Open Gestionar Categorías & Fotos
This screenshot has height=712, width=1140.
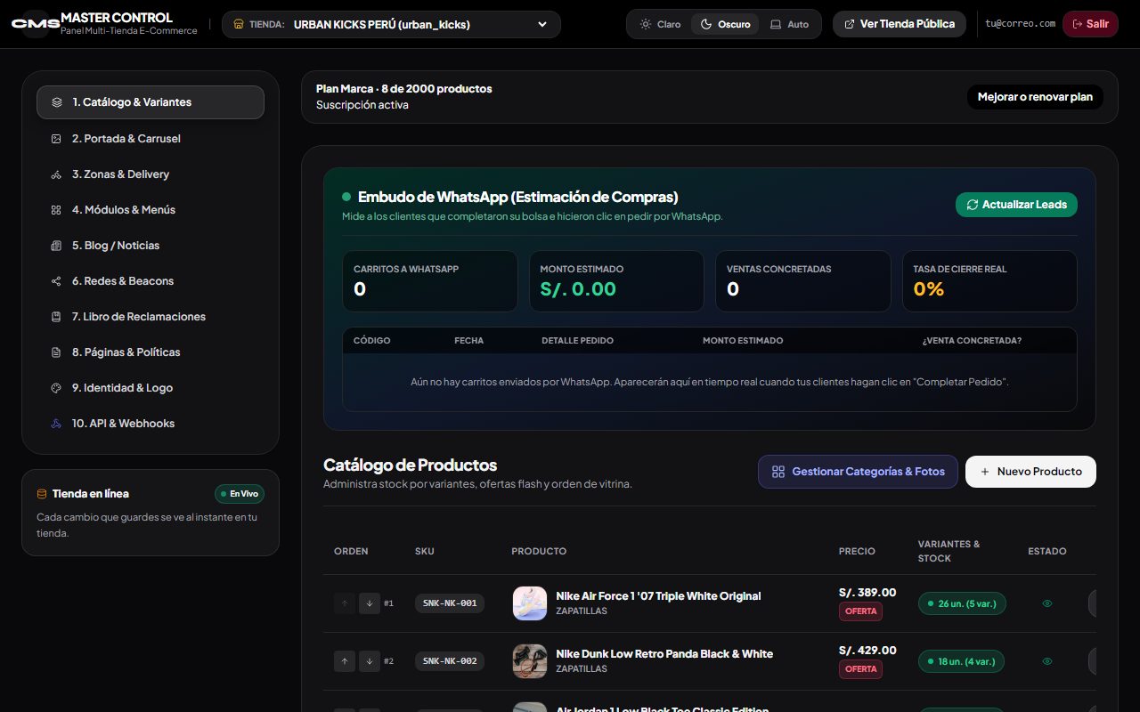point(859,472)
